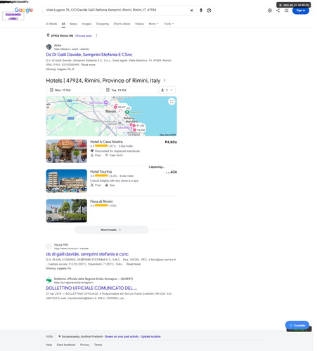Open the Tools dropdown
Image resolution: width=317 pixels, height=351 pixels.
(169, 24)
